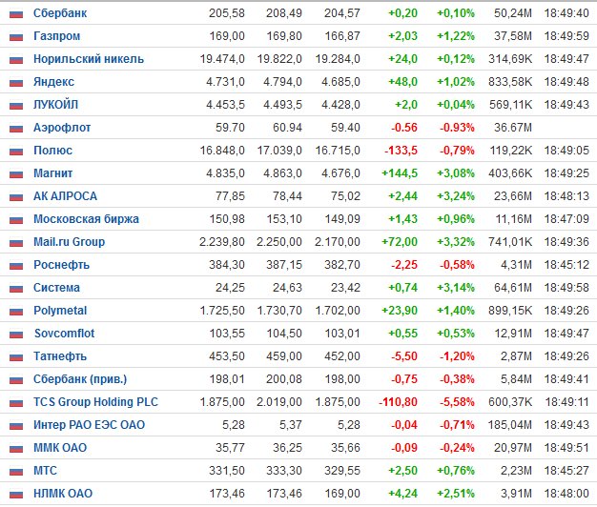Viewport: 597px width, 507px height.
Task: Click the flag icon beside Полюс
Action: (x=16, y=151)
